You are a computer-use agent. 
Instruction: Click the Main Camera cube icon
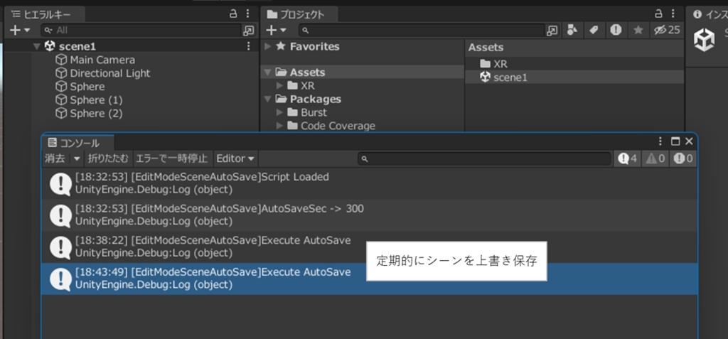point(61,60)
